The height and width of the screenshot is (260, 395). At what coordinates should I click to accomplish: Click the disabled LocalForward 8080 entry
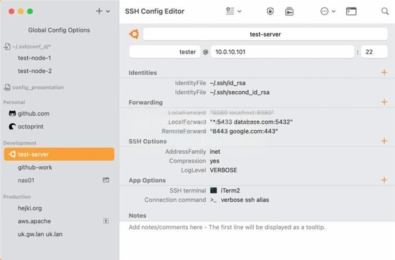tap(221, 112)
